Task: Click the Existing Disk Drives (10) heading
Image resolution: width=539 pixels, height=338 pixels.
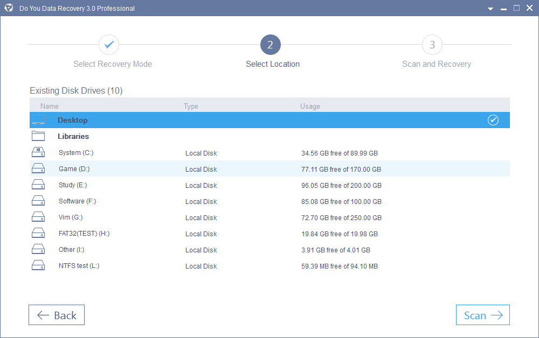Action: coord(76,90)
